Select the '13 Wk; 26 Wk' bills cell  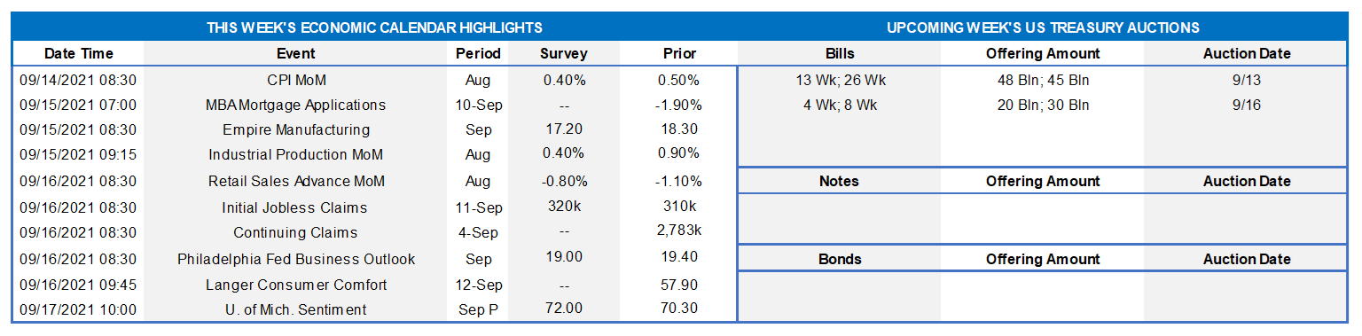pos(841,80)
